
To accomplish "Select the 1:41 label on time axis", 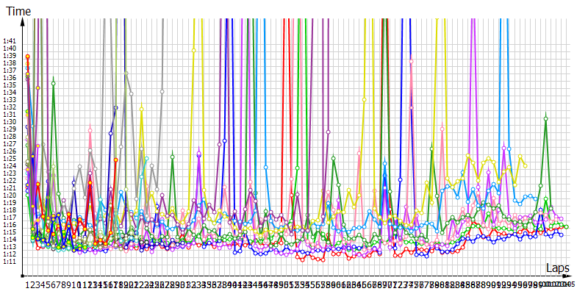I will click(x=10, y=41).
